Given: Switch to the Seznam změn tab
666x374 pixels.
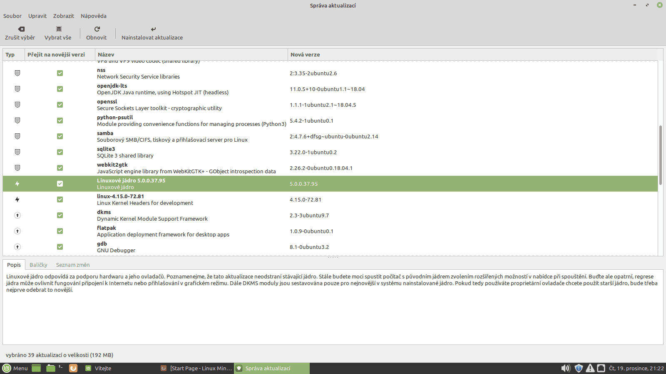Looking at the screenshot, I should click(73, 265).
